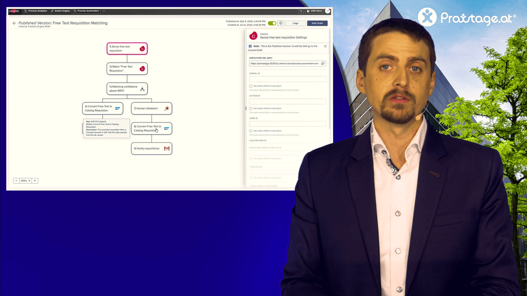This screenshot has height=296, width=527.
Task: Open the overflow menu next to Process Automation
Action: pos(104,11)
